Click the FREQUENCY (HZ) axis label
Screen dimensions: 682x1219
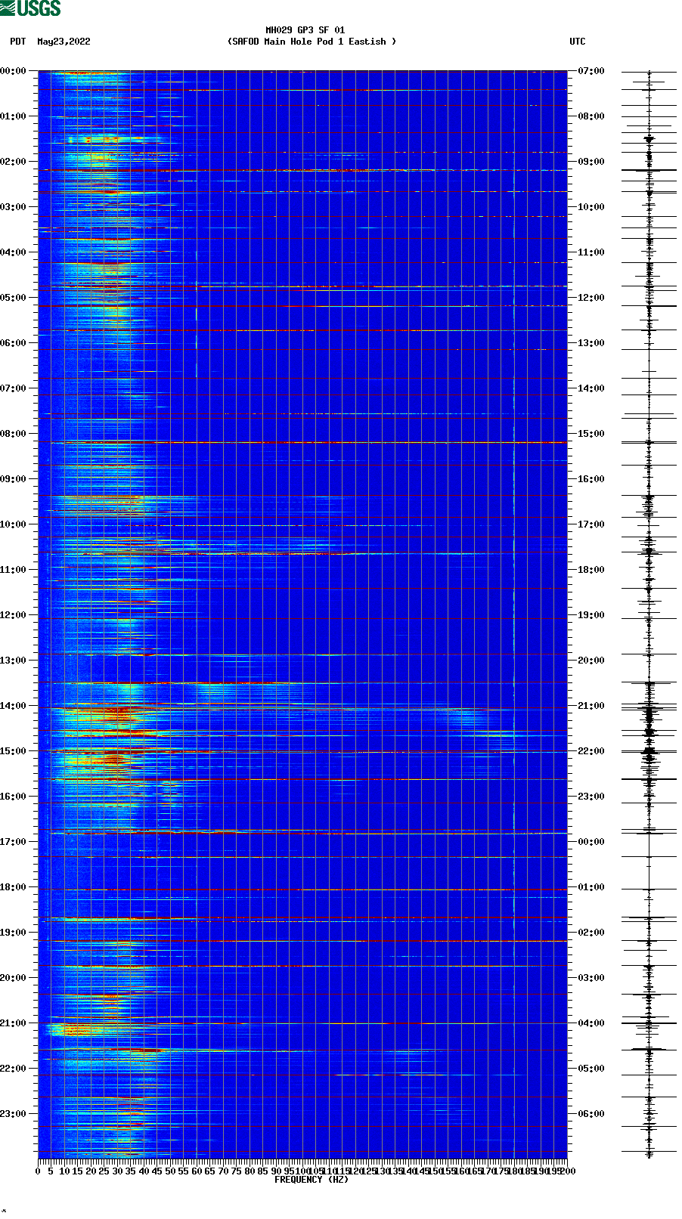312,1180
